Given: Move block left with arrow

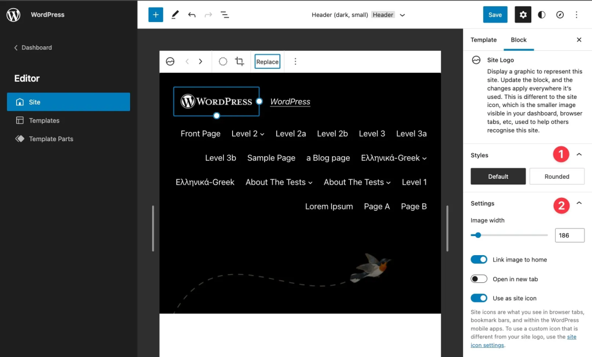Looking at the screenshot, I should click(187, 61).
